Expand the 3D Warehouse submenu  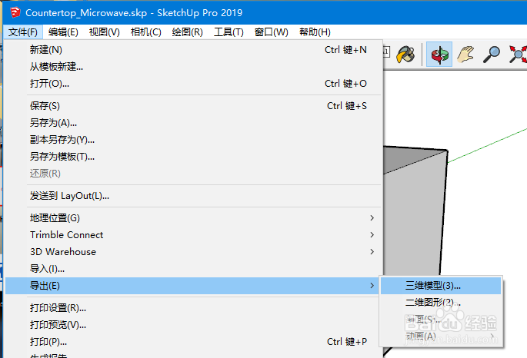[x=193, y=252]
